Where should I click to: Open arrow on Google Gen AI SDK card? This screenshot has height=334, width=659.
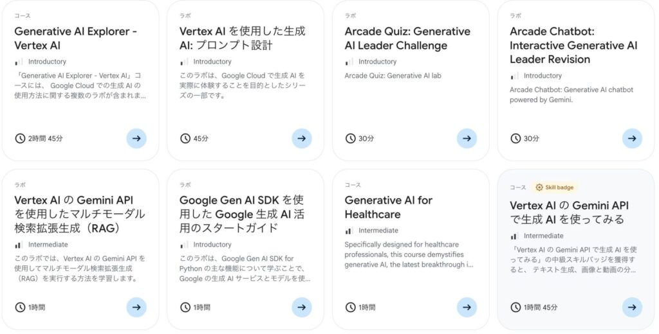[302, 307]
